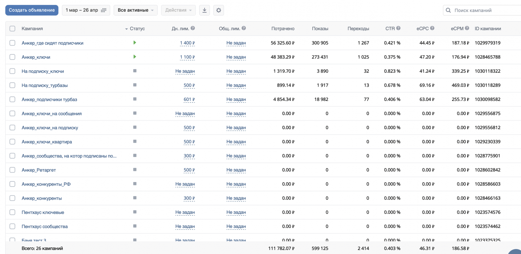Click the help icon next to eCPC
This screenshot has width=521, height=254.
click(432, 28)
